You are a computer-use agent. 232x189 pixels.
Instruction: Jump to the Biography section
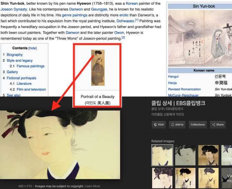pyautogui.click(x=15, y=55)
